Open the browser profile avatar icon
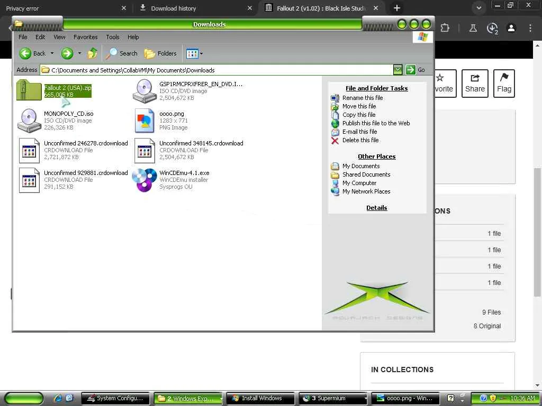Image resolution: width=542 pixels, height=406 pixels. [x=511, y=28]
